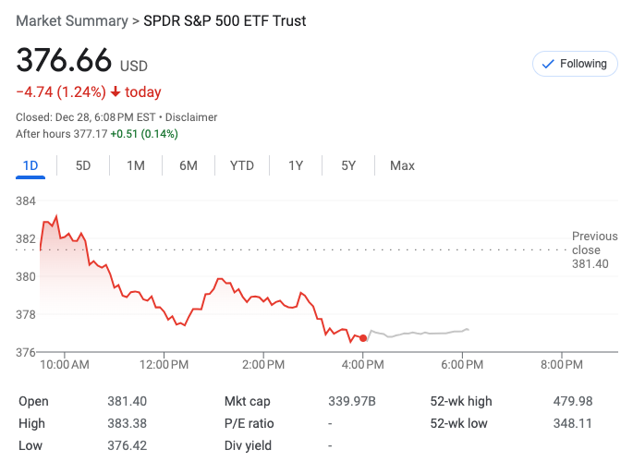Click the red closing price dot marker
The height and width of the screenshot is (462, 633).
363,338
